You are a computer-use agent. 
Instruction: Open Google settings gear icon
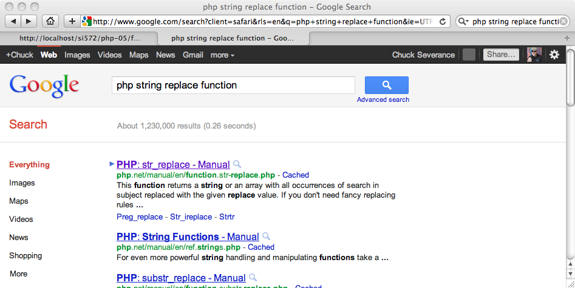(554, 55)
